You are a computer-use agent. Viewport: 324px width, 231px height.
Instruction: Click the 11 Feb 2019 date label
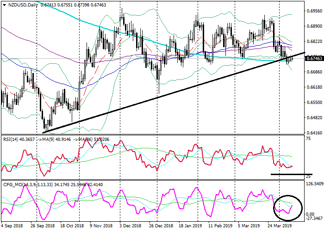pyautogui.click(x=221, y=226)
